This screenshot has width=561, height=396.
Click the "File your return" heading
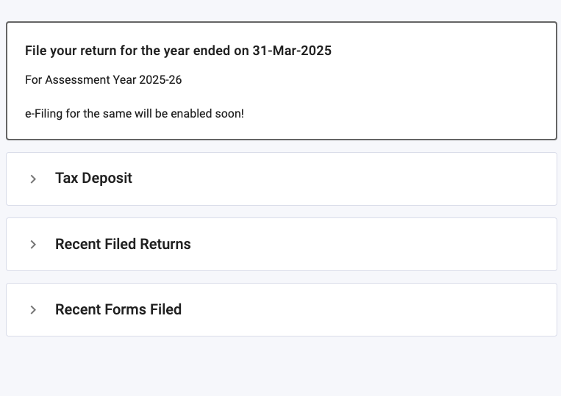click(178, 51)
